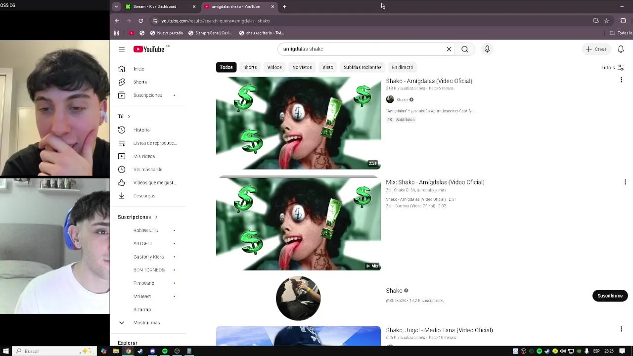The height and width of the screenshot is (356, 633).
Task: Open more options for the Mix result
Action: [x=625, y=182]
